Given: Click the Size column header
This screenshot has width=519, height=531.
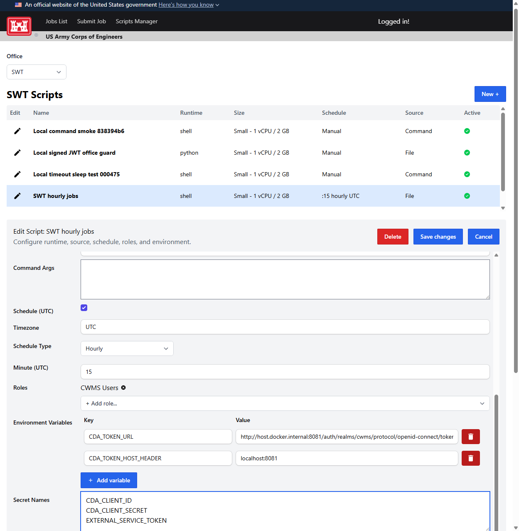Looking at the screenshot, I should 239,113.
